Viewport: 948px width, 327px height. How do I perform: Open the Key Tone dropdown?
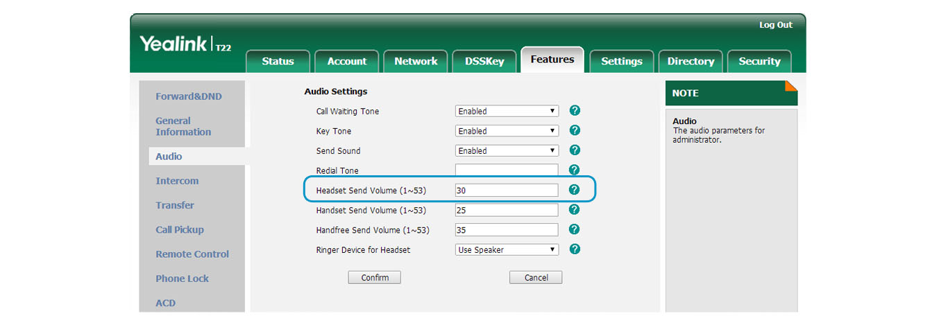tap(507, 131)
